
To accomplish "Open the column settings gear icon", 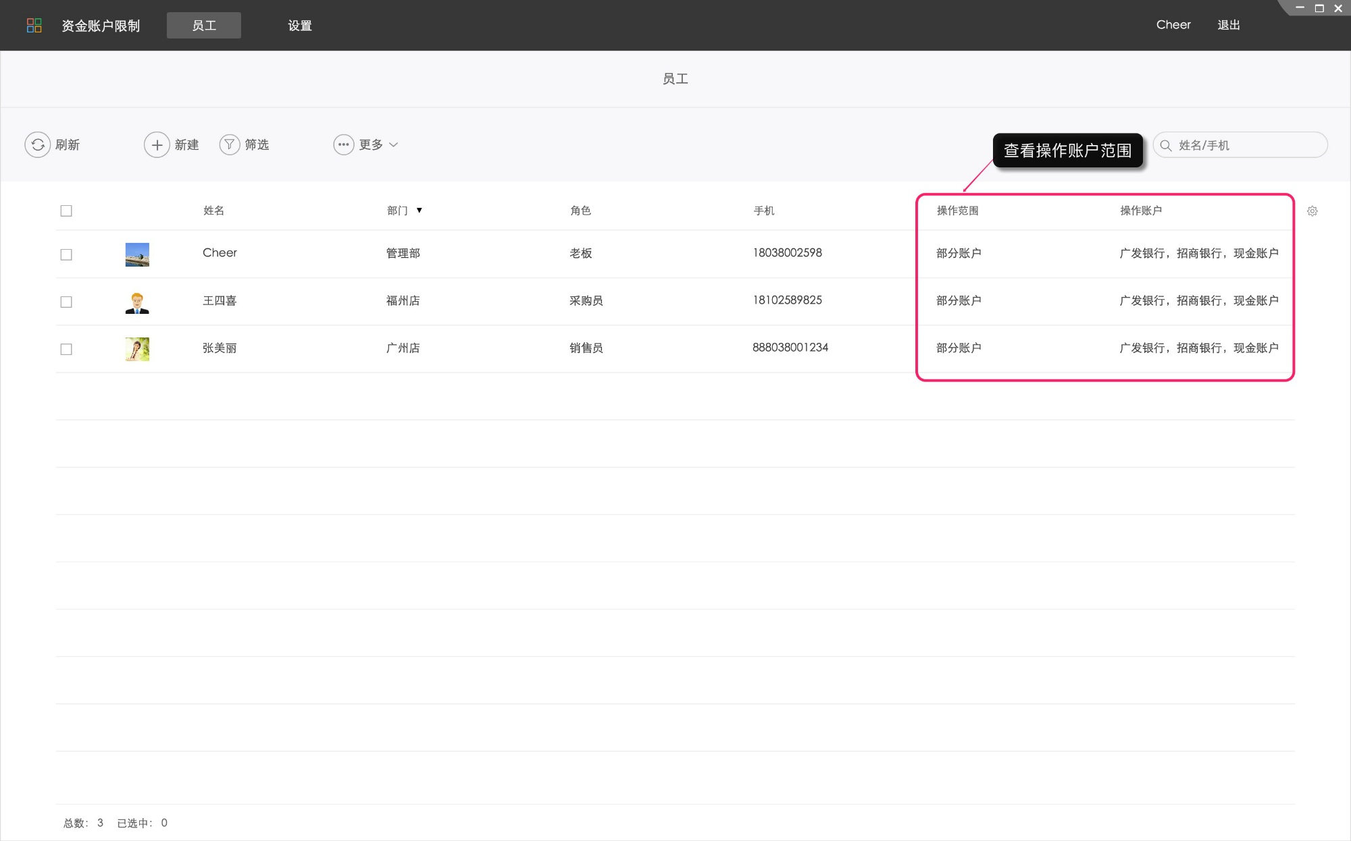I will click(x=1312, y=211).
